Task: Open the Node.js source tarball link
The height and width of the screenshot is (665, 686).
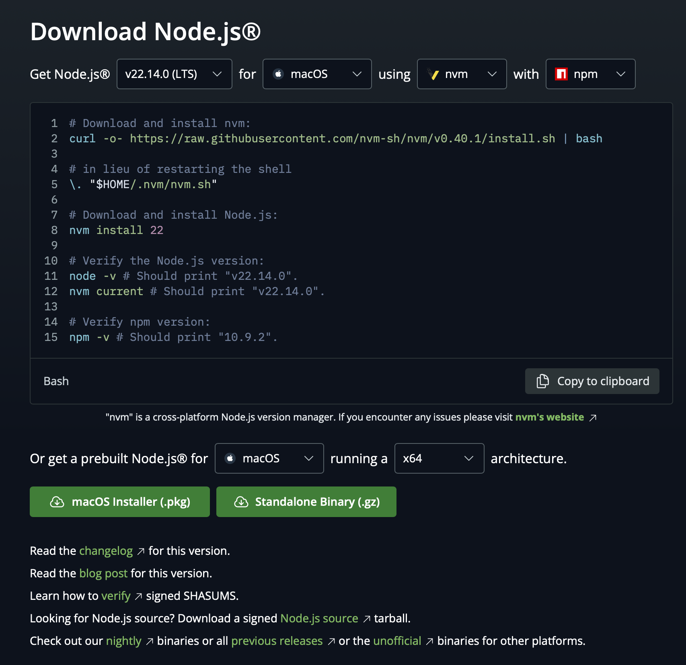Action: coord(319,618)
